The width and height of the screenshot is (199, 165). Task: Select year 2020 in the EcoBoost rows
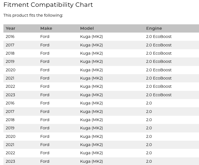coord(10,70)
